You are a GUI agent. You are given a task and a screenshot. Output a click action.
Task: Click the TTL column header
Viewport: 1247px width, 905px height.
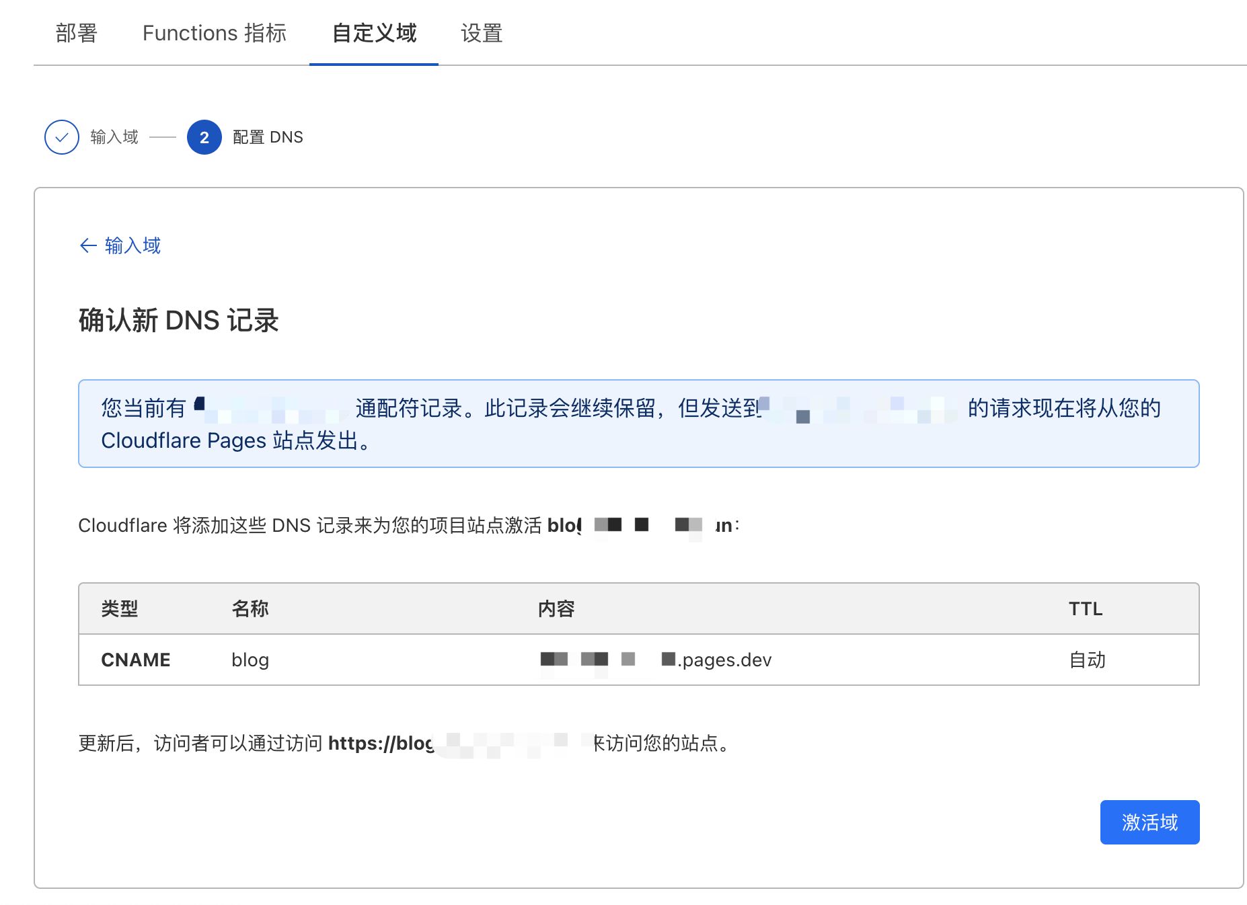pos(1085,608)
